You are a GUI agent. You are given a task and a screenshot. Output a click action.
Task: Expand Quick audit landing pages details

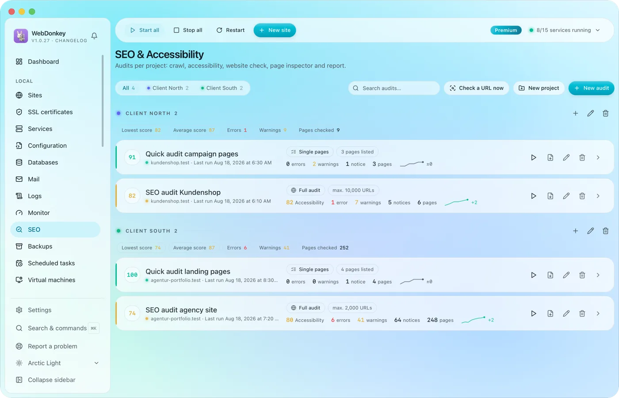click(598, 275)
